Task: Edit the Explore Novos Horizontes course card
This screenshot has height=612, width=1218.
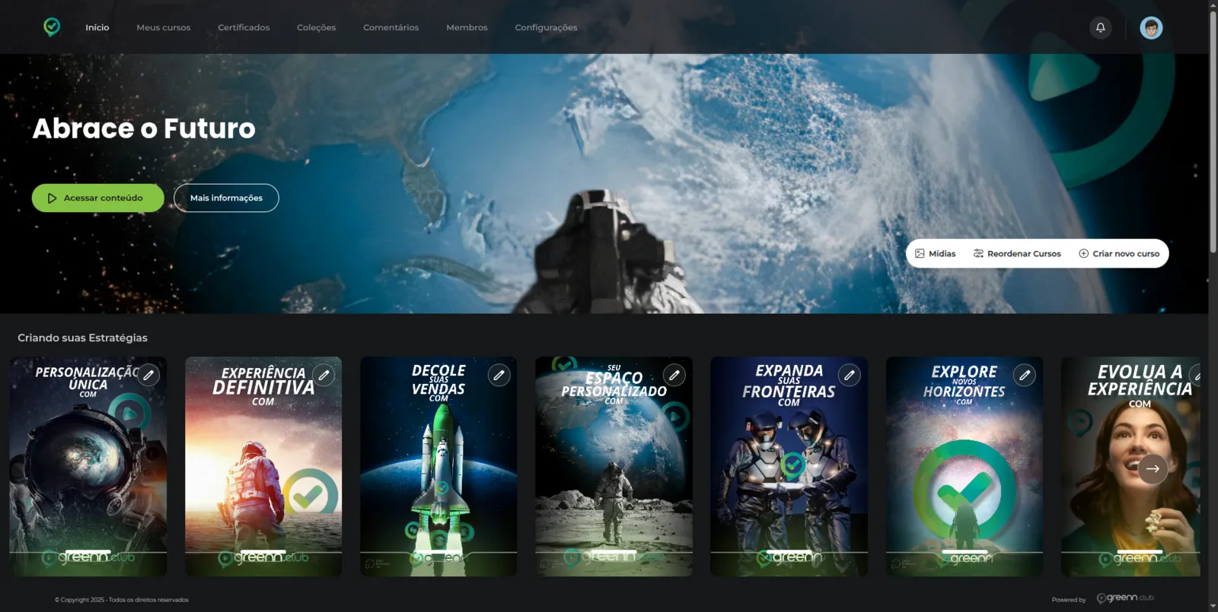Action: tap(1025, 375)
